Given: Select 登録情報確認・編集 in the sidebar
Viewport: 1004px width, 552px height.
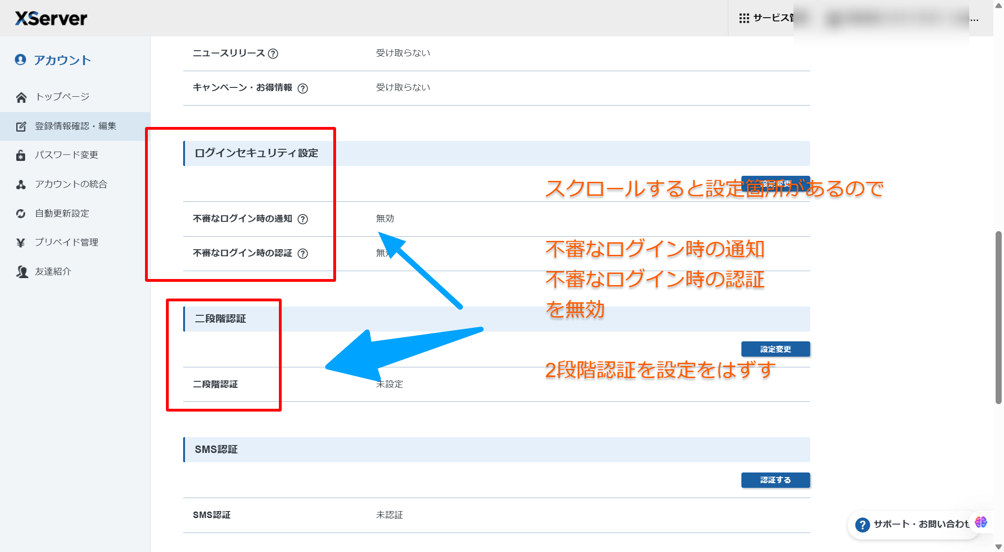Looking at the screenshot, I should click(76, 126).
